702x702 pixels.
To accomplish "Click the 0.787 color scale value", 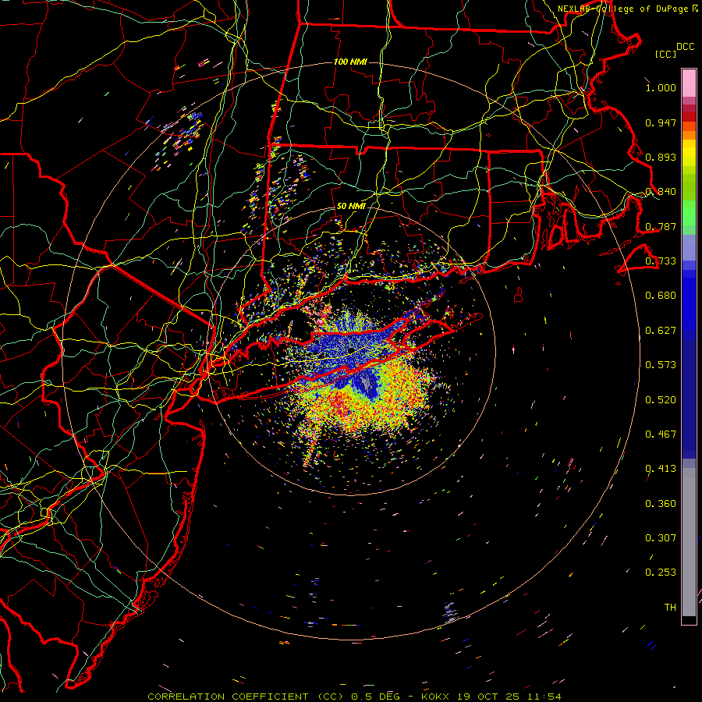I will (x=661, y=226).
